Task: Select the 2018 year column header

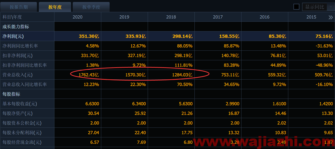Action: pos(171,17)
